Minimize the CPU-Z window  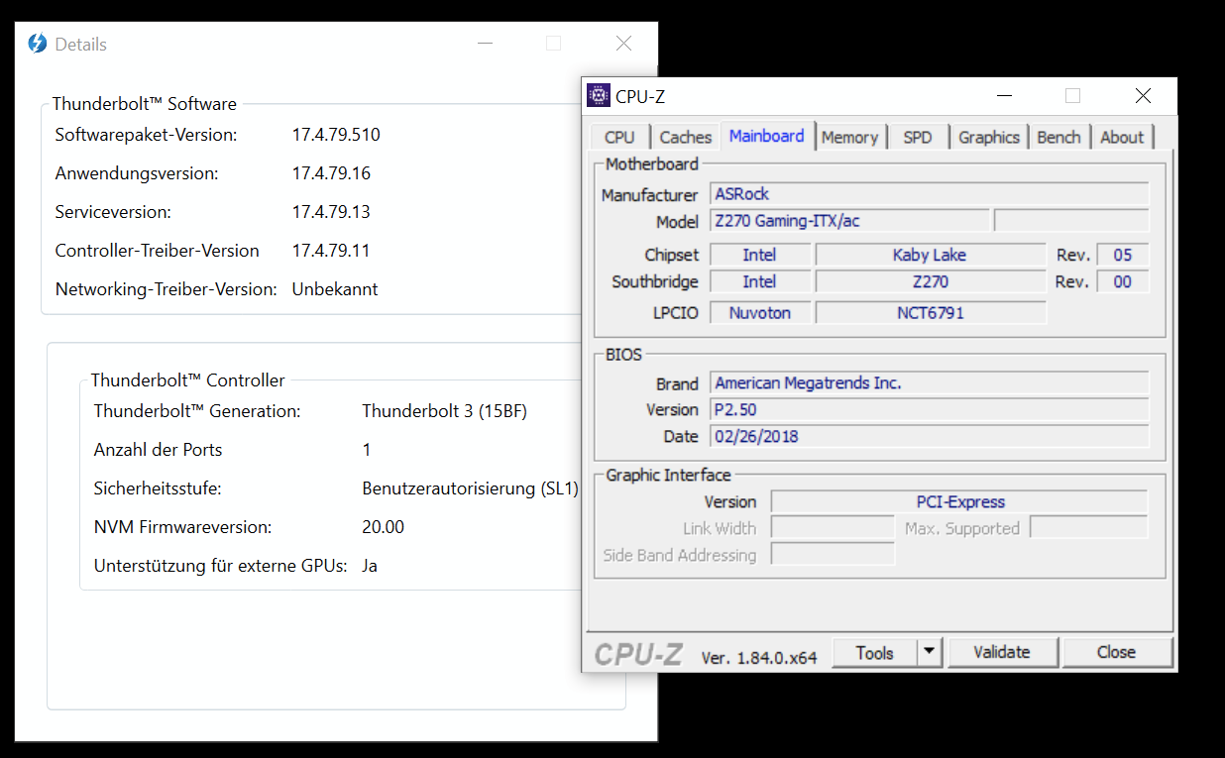tap(1005, 96)
